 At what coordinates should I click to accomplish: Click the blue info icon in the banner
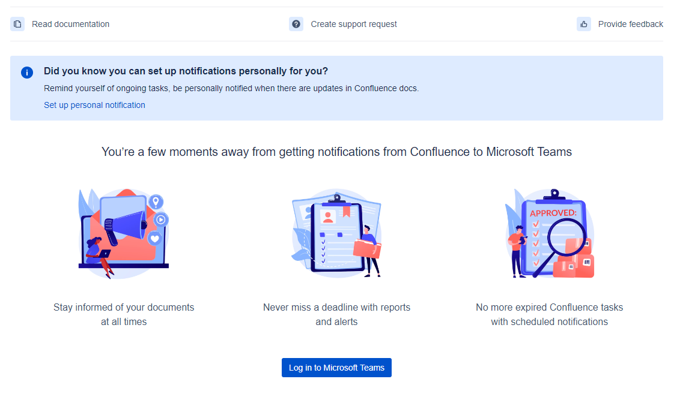[27, 72]
